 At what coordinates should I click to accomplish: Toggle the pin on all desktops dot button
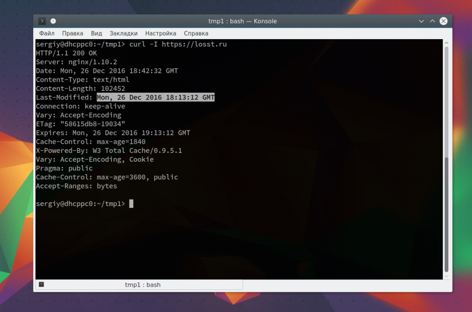[53, 21]
